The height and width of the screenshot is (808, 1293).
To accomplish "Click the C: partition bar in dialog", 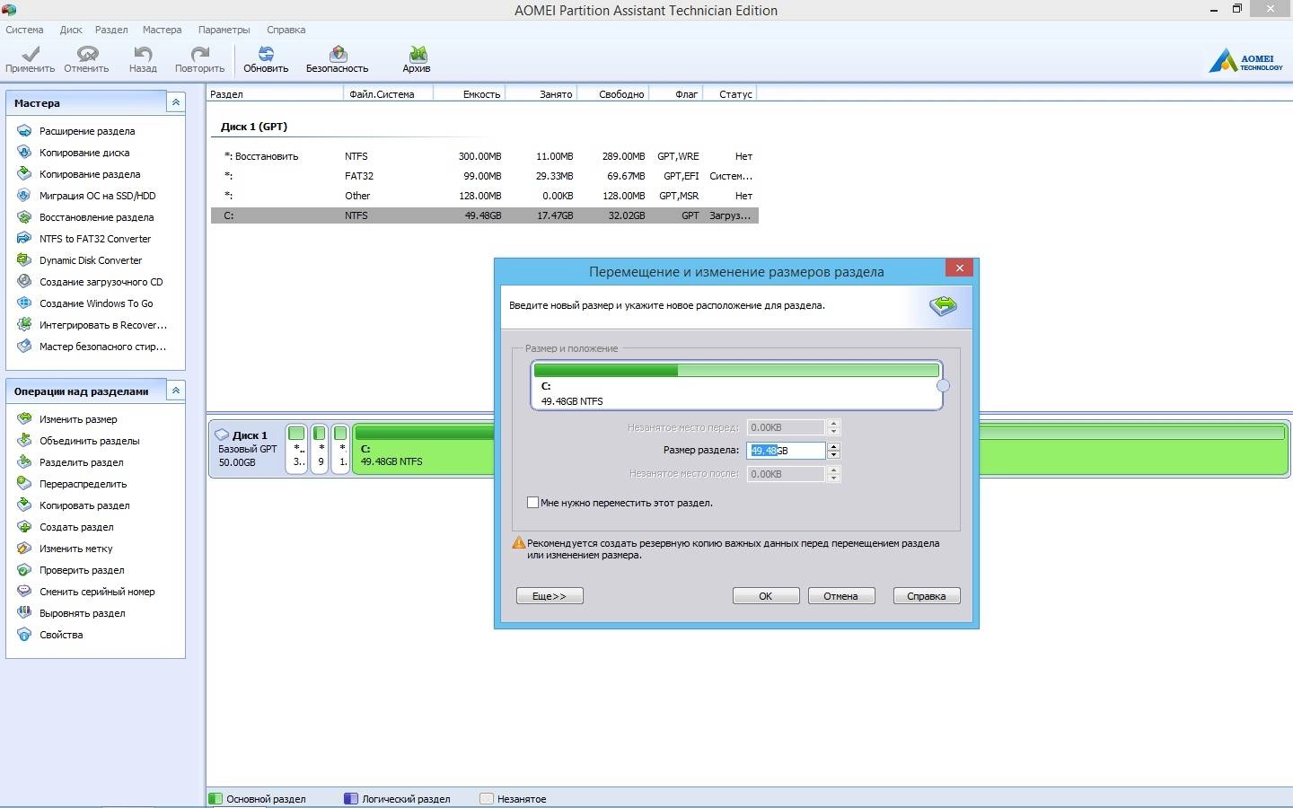I will [736, 386].
